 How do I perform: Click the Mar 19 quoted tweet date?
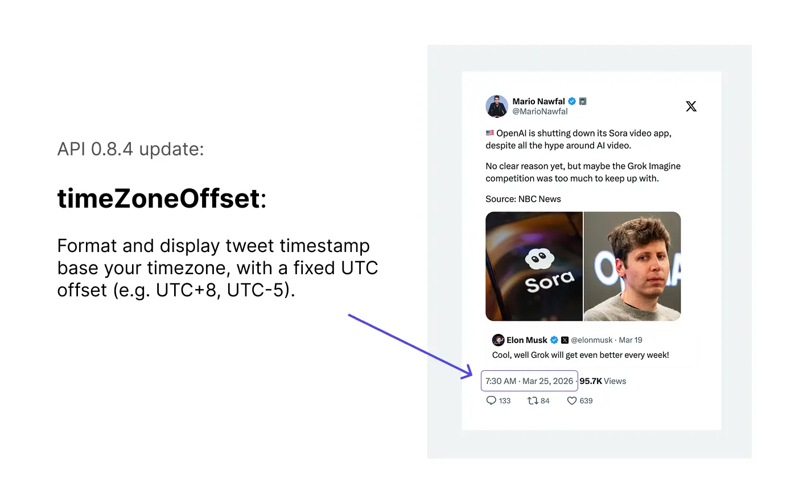point(631,340)
